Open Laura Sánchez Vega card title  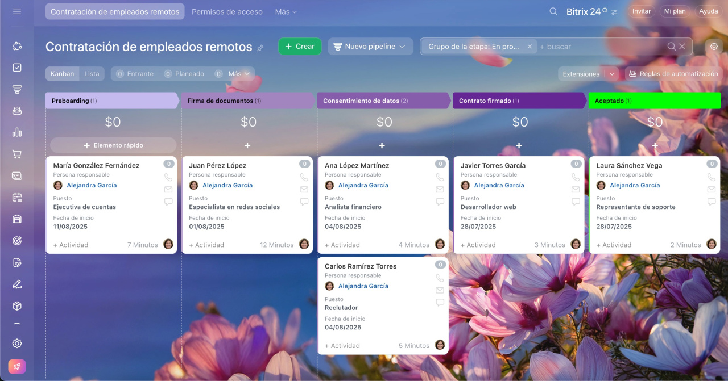629,165
